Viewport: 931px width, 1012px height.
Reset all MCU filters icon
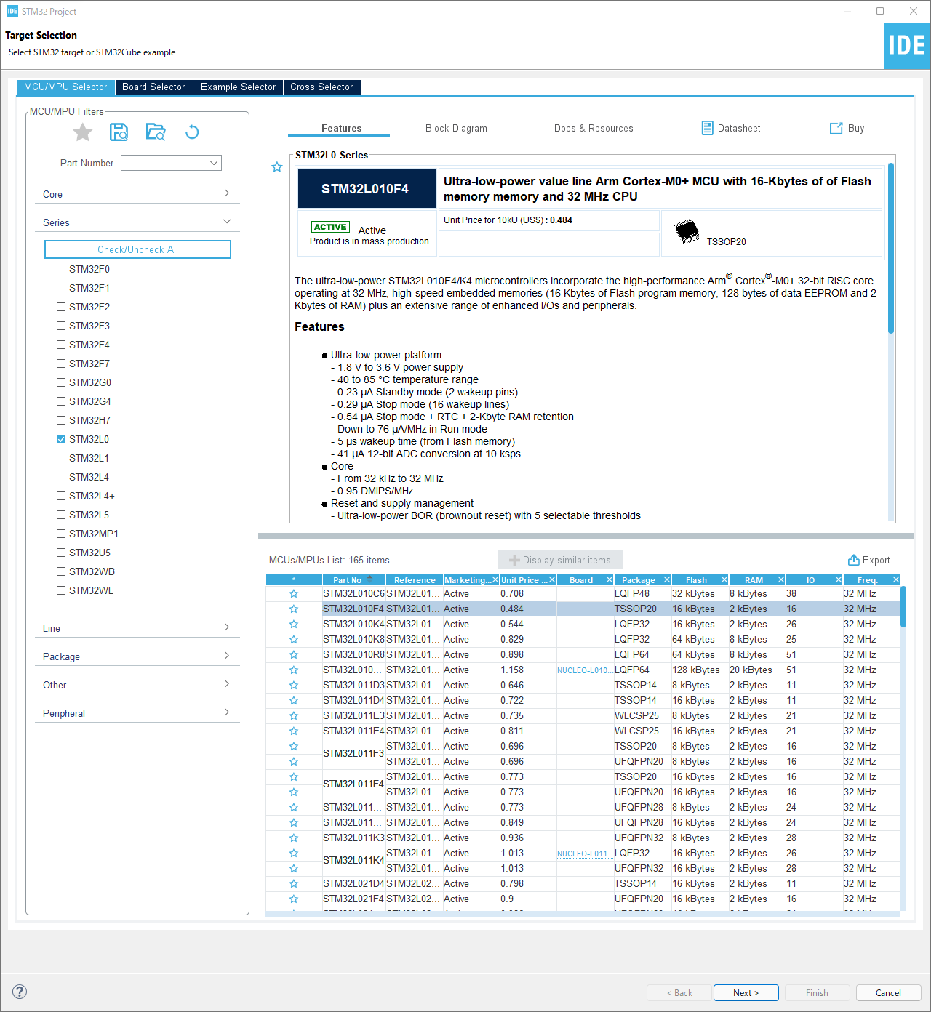192,132
